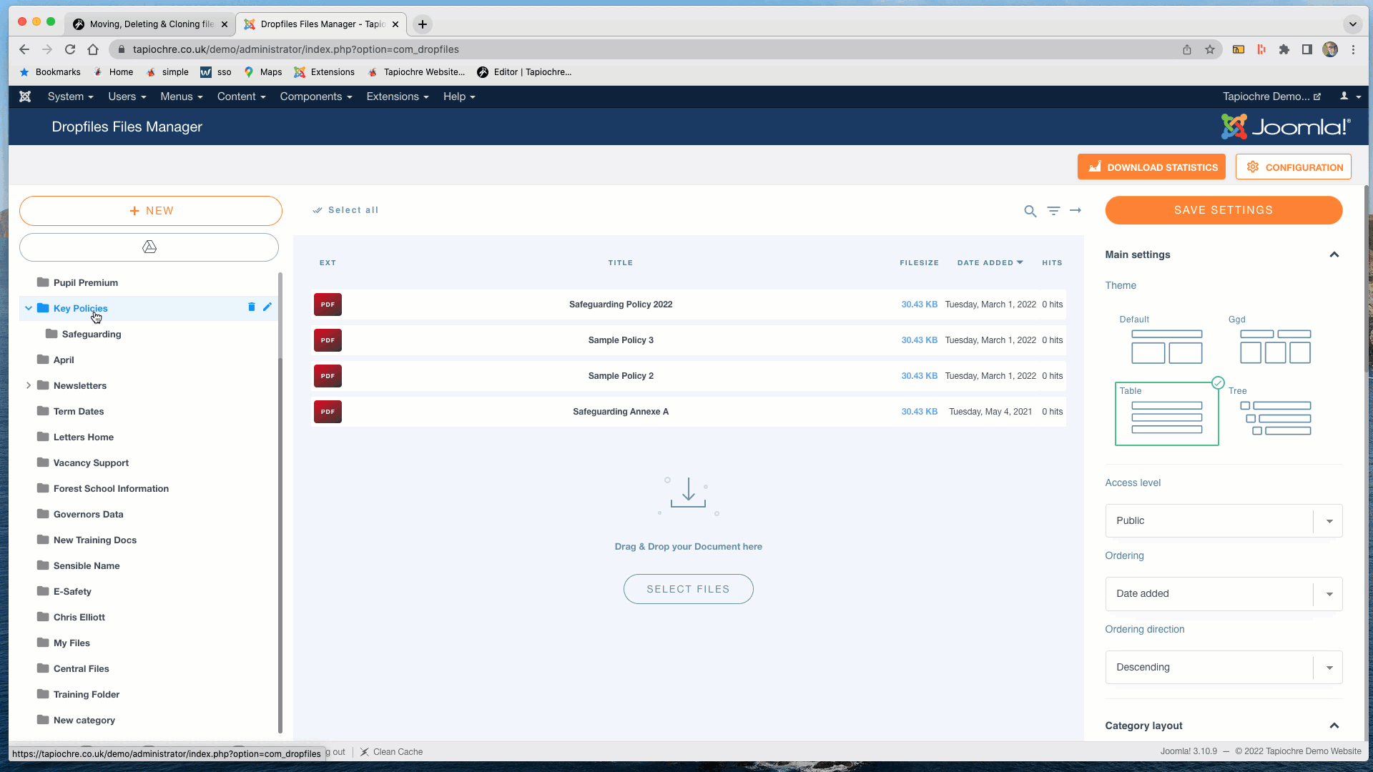Click the filter/sort icon in file list
Image resolution: width=1373 pixels, height=772 pixels.
pyautogui.click(x=1053, y=210)
